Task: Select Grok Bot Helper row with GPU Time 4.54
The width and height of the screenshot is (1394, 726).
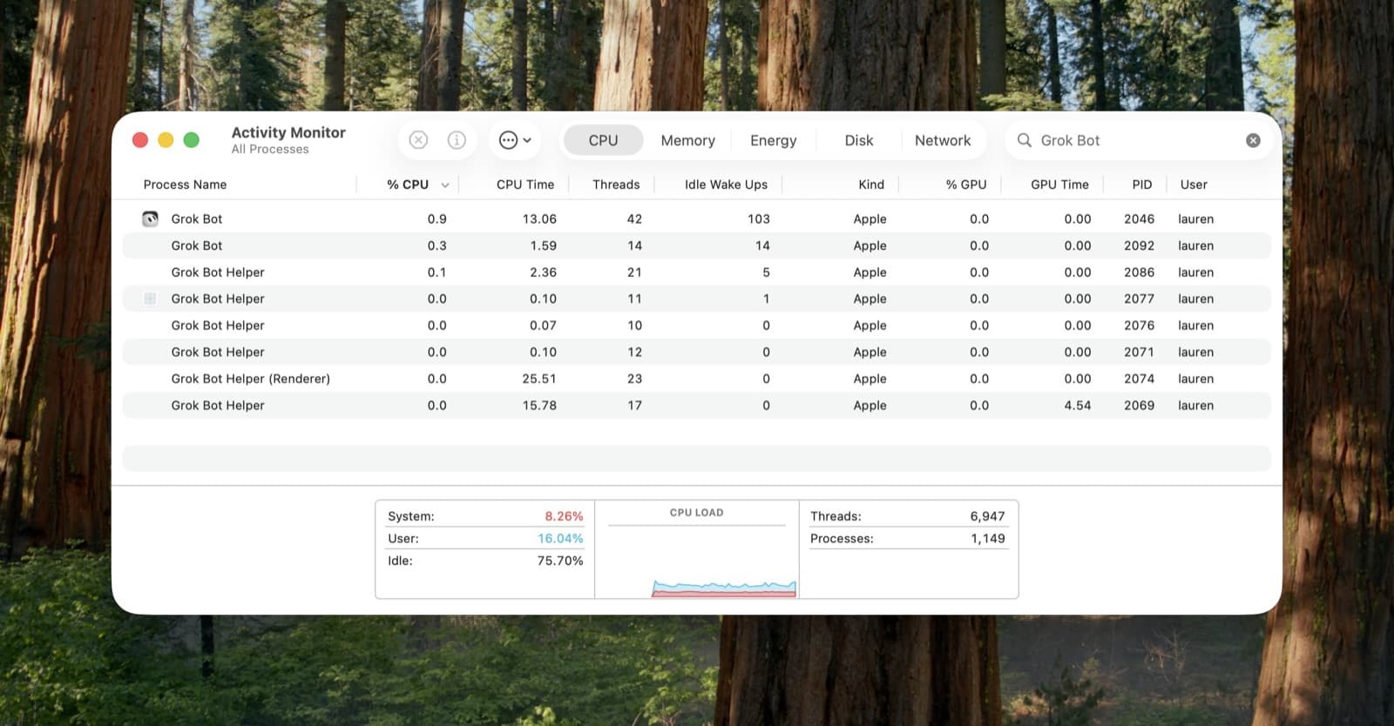Action: click(x=696, y=406)
